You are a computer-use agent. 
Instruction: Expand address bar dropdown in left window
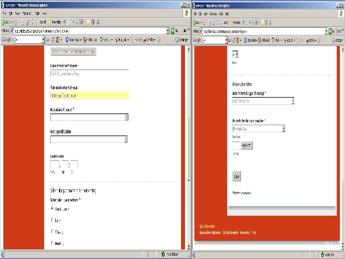click(168, 31)
